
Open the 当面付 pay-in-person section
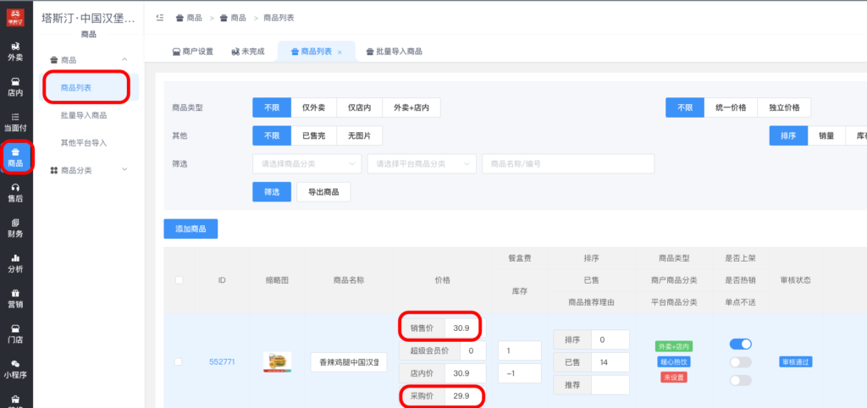[15, 122]
